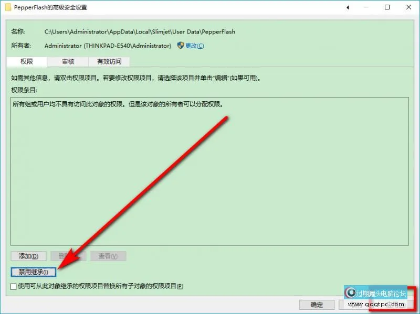420x314 pixels.
Task: Enable replace child object permissions checkbox
Action: [x=14, y=286]
